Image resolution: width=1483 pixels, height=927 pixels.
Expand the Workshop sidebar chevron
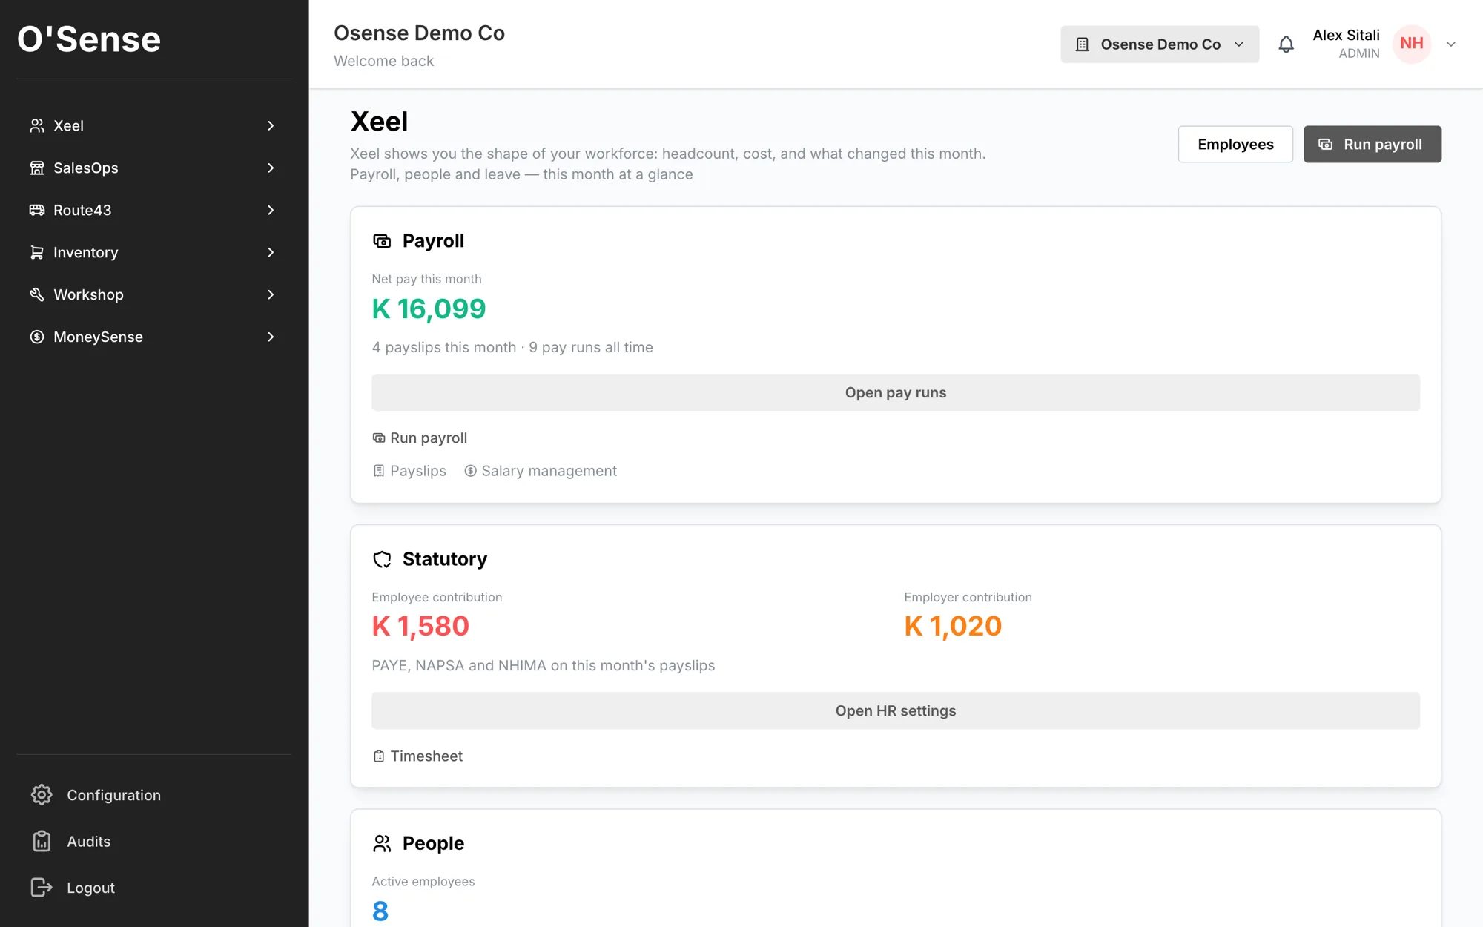[271, 295]
